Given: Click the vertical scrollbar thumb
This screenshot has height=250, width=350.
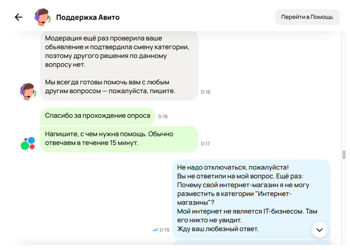Looking at the screenshot, I should pyautogui.click(x=343, y=155).
